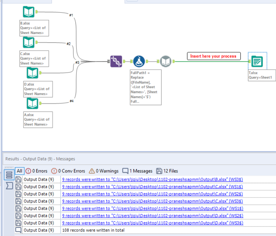Open the C.xlsx (WS2$) output link
Viewport: 276px width, 236px height.
(x=152, y=194)
